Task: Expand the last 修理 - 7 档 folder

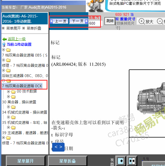Action: [3, 138]
